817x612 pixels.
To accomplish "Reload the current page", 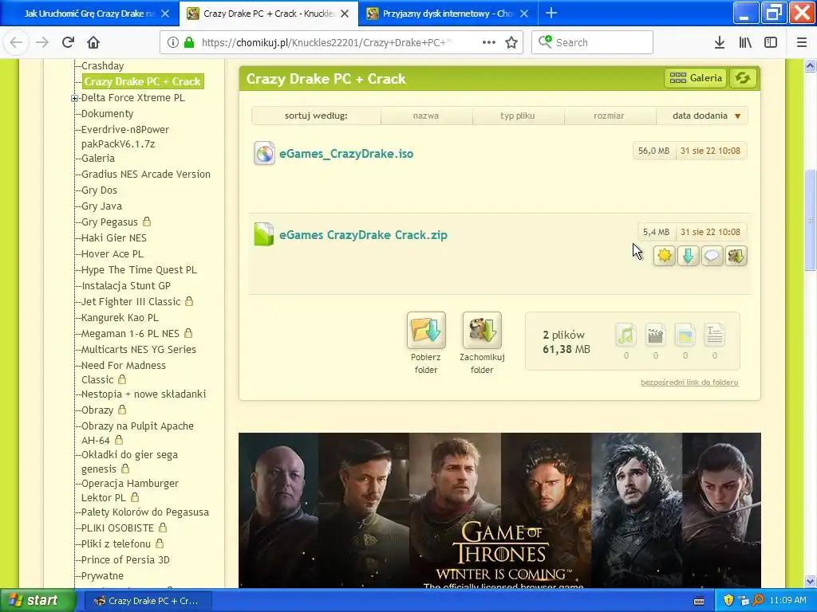I will 68,42.
